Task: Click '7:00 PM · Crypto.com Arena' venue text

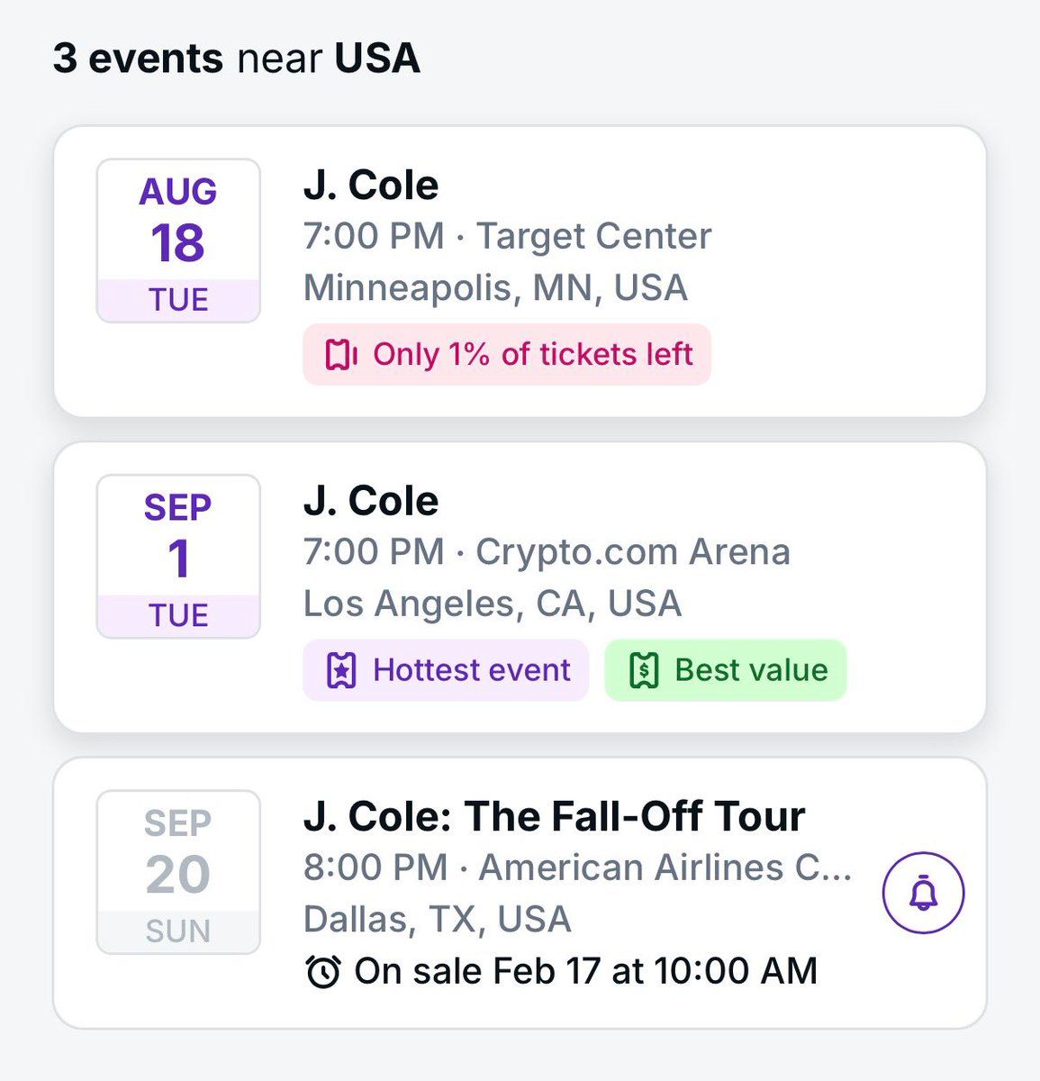Action: point(547,551)
